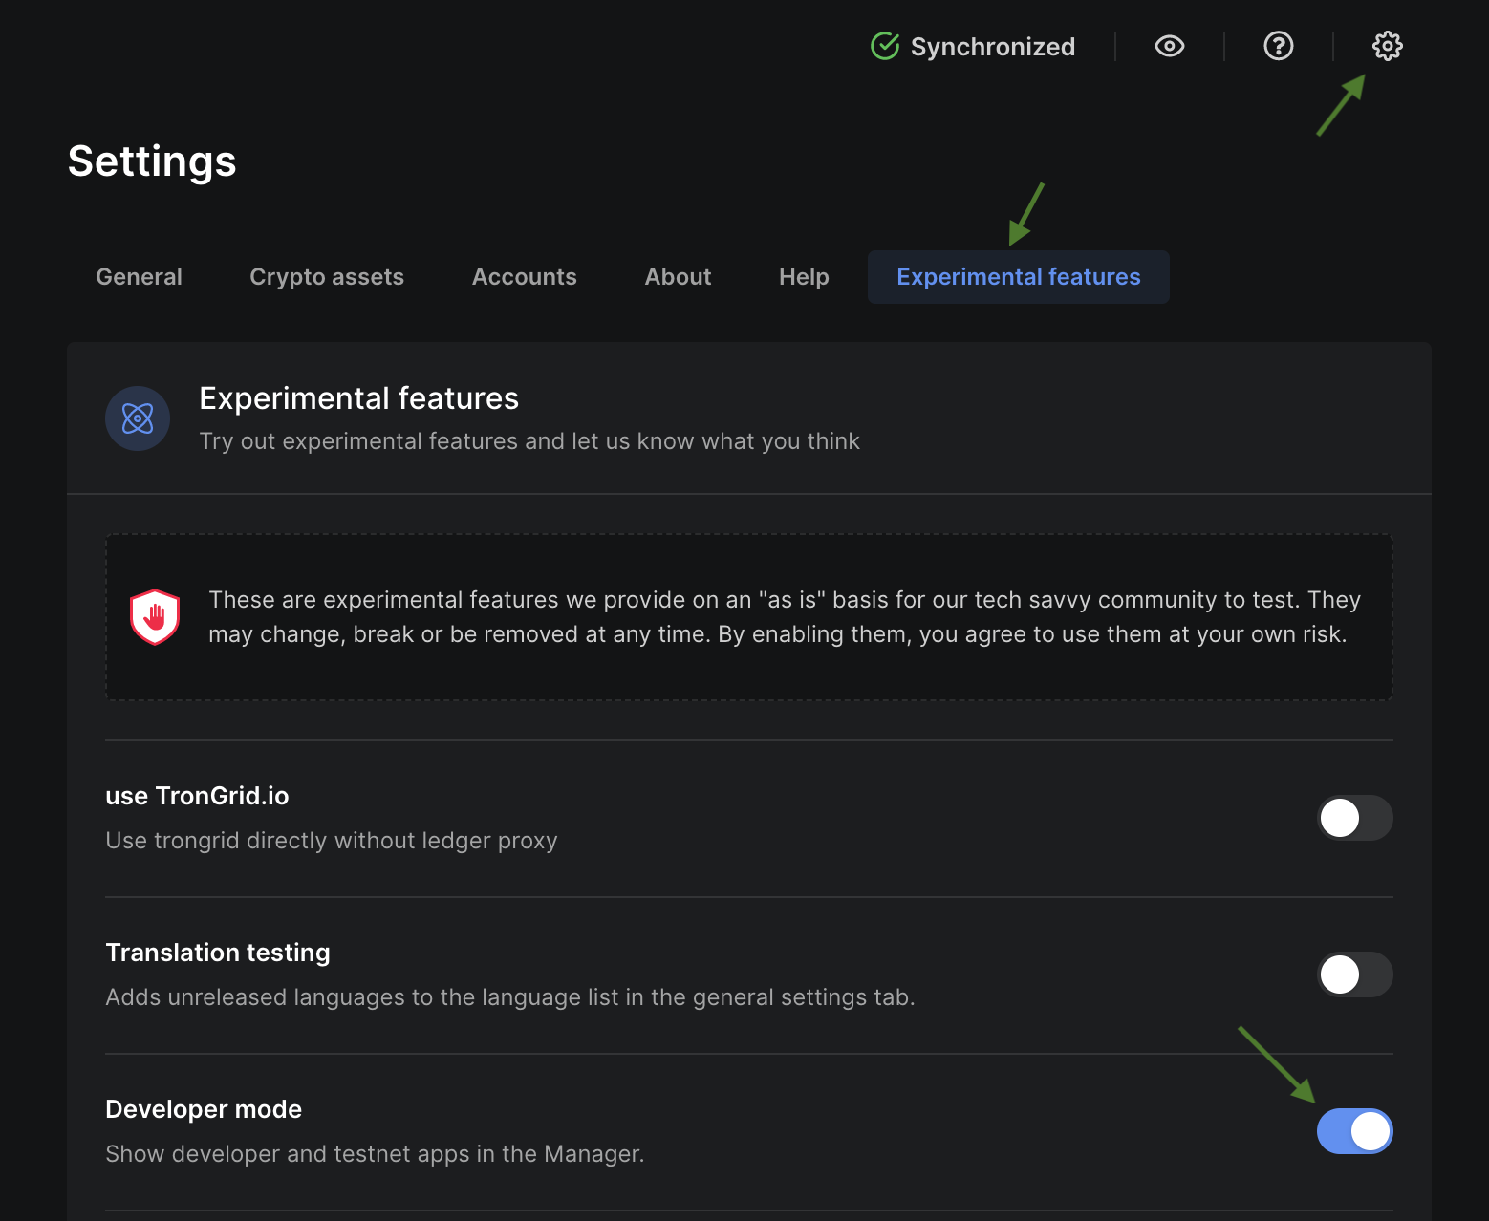Image resolution: width=1489 pixels, height=1221 pixels.
Task: Open the help question mark icon
Action: tap(1278, 46)
